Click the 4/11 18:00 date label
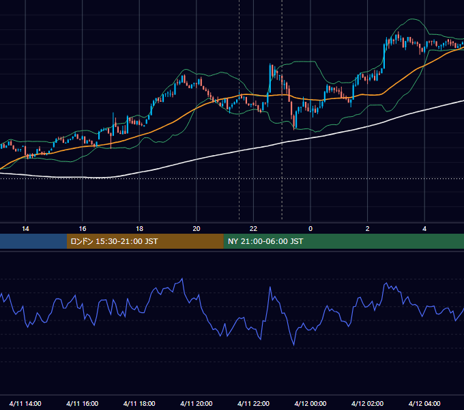Viewport: 464px width, 410px height. (x=139, y=403)
